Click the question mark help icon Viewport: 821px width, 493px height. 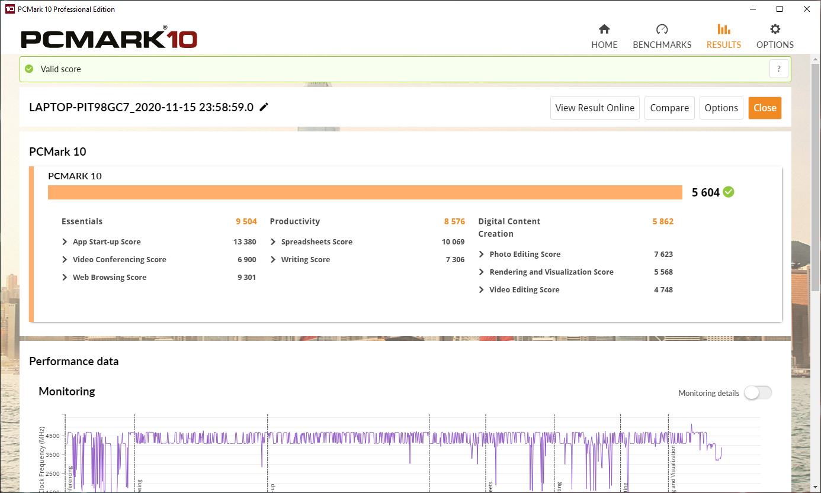779,69
